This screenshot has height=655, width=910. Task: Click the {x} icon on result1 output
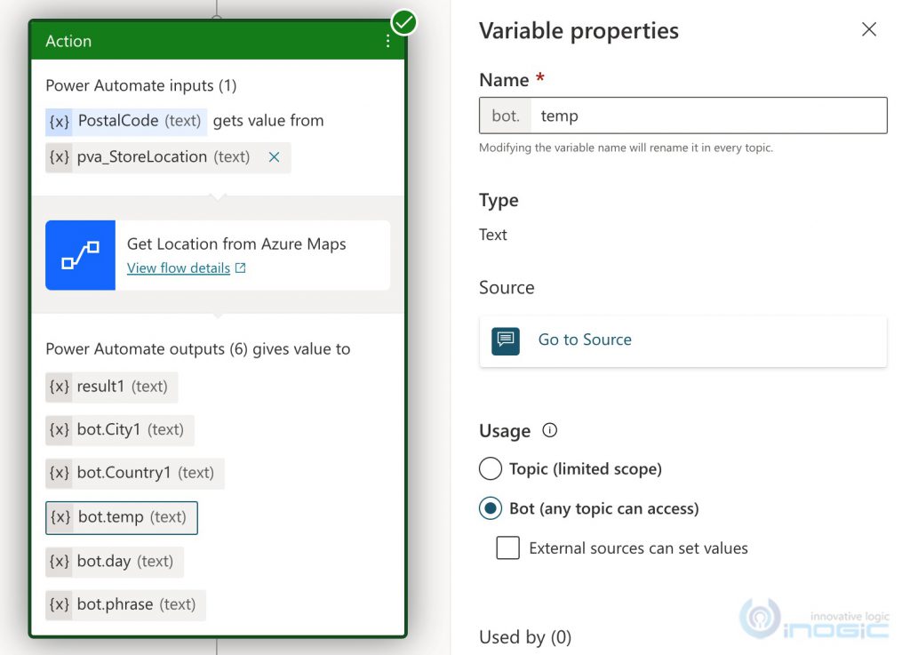(x=59, y=387)
